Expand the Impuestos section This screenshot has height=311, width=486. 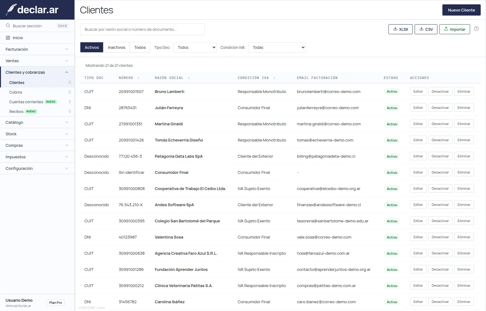point(37,157)
